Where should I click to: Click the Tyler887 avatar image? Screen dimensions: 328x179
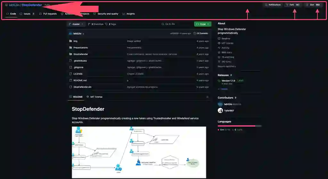coord(220,111)
